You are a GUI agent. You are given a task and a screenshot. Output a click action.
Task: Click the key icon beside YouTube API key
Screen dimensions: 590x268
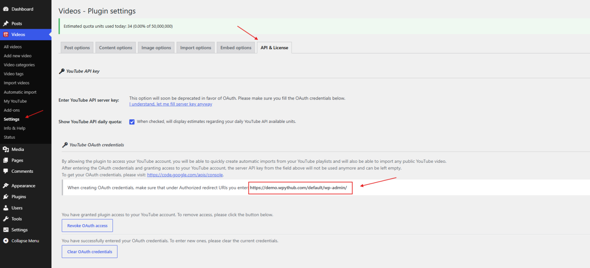[x=61, y=71]
